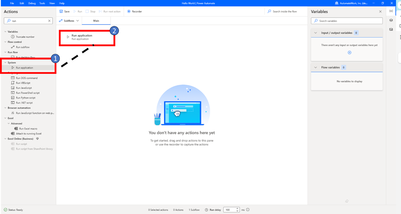Collapse the System actions group
The image size is (401, 214).
click(x=5, y=62)
